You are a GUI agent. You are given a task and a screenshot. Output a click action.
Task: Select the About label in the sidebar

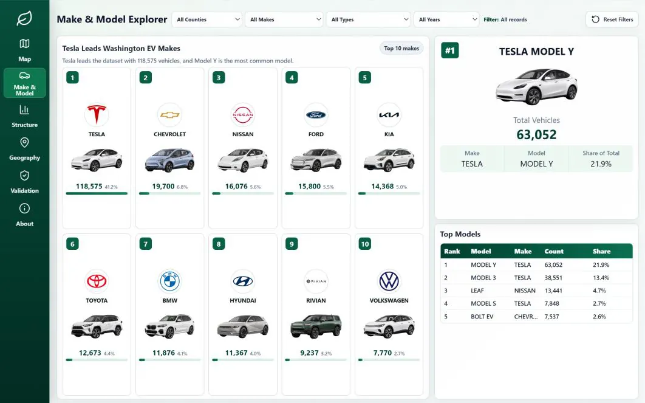pyautogui.click(x=24, y=224)
